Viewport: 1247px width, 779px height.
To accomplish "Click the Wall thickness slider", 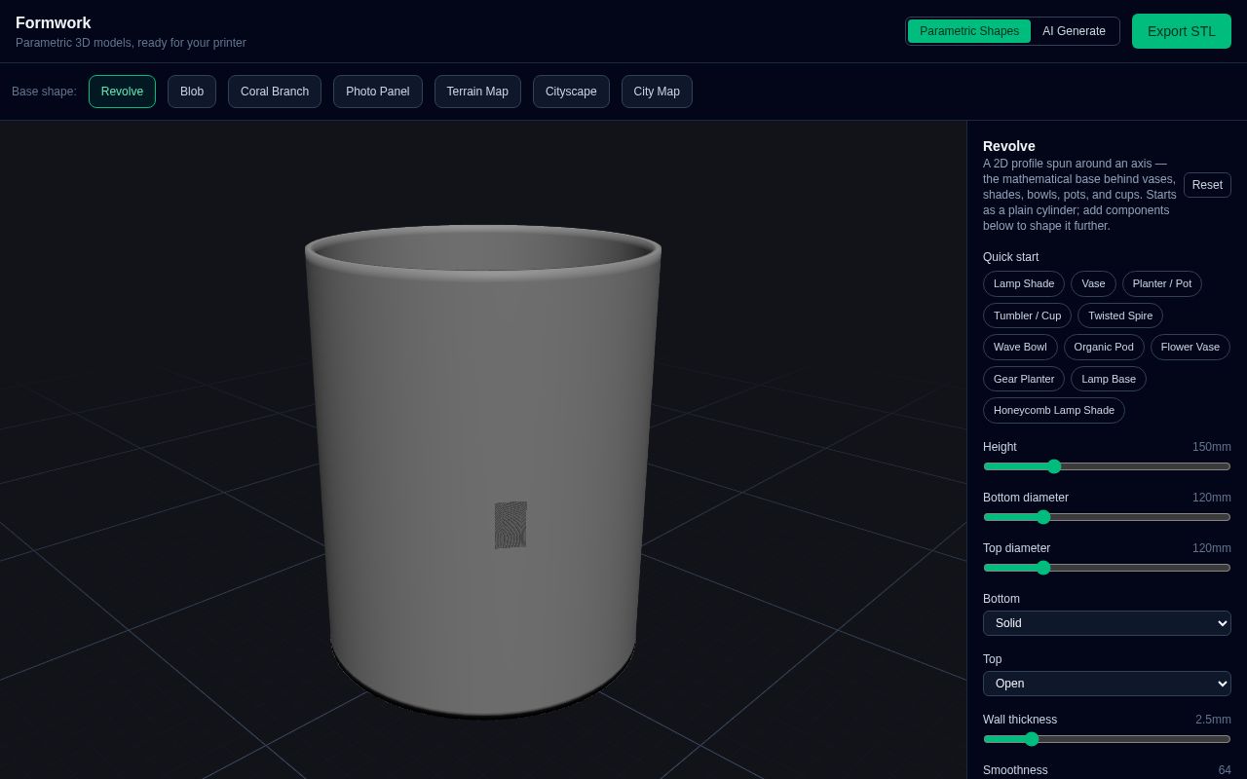I will [1107, 739].
